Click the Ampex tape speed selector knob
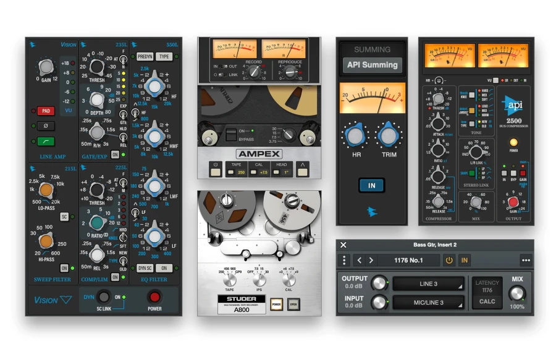Image resolution: width=556 pixels, height=354 pixels. click(289, 134)
